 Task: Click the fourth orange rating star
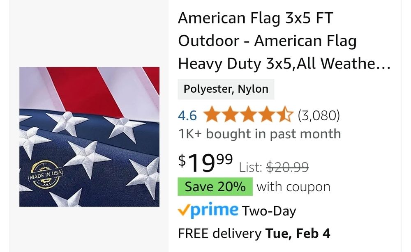[267, 115]
